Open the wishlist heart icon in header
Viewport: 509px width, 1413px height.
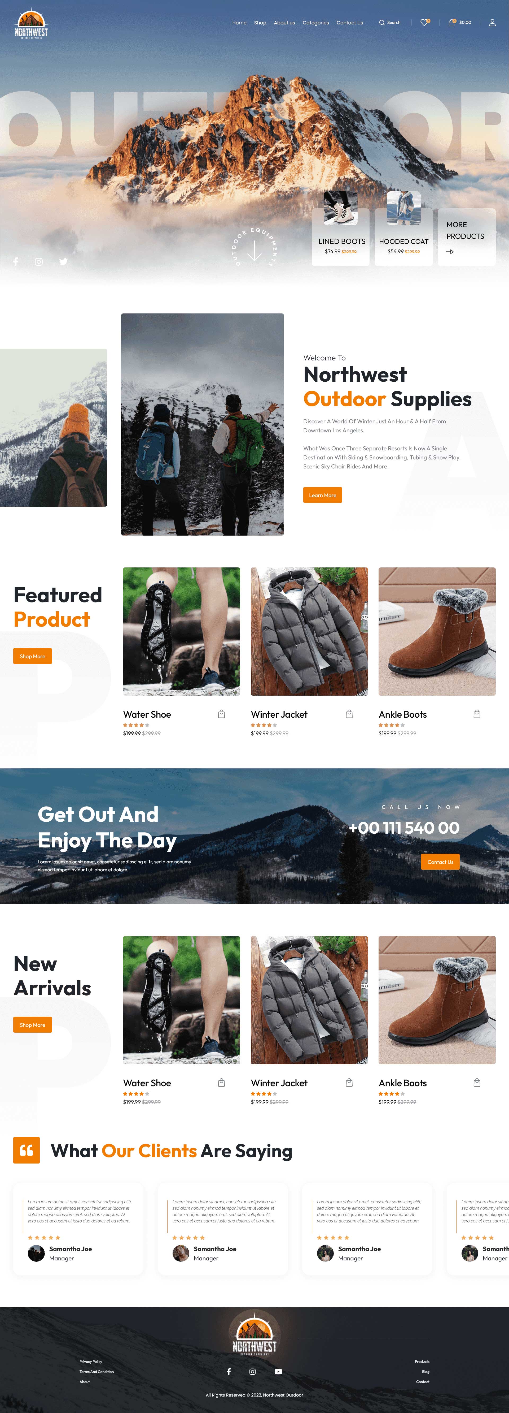[425, 23]
